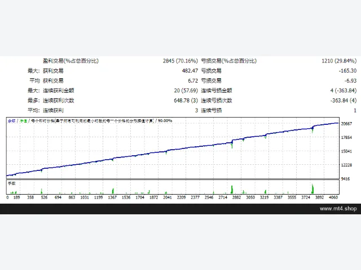The height and width of the screenshot is (270, 361).
Task: Select the largest loss value "-165.30"
Action: click(347, 71)
